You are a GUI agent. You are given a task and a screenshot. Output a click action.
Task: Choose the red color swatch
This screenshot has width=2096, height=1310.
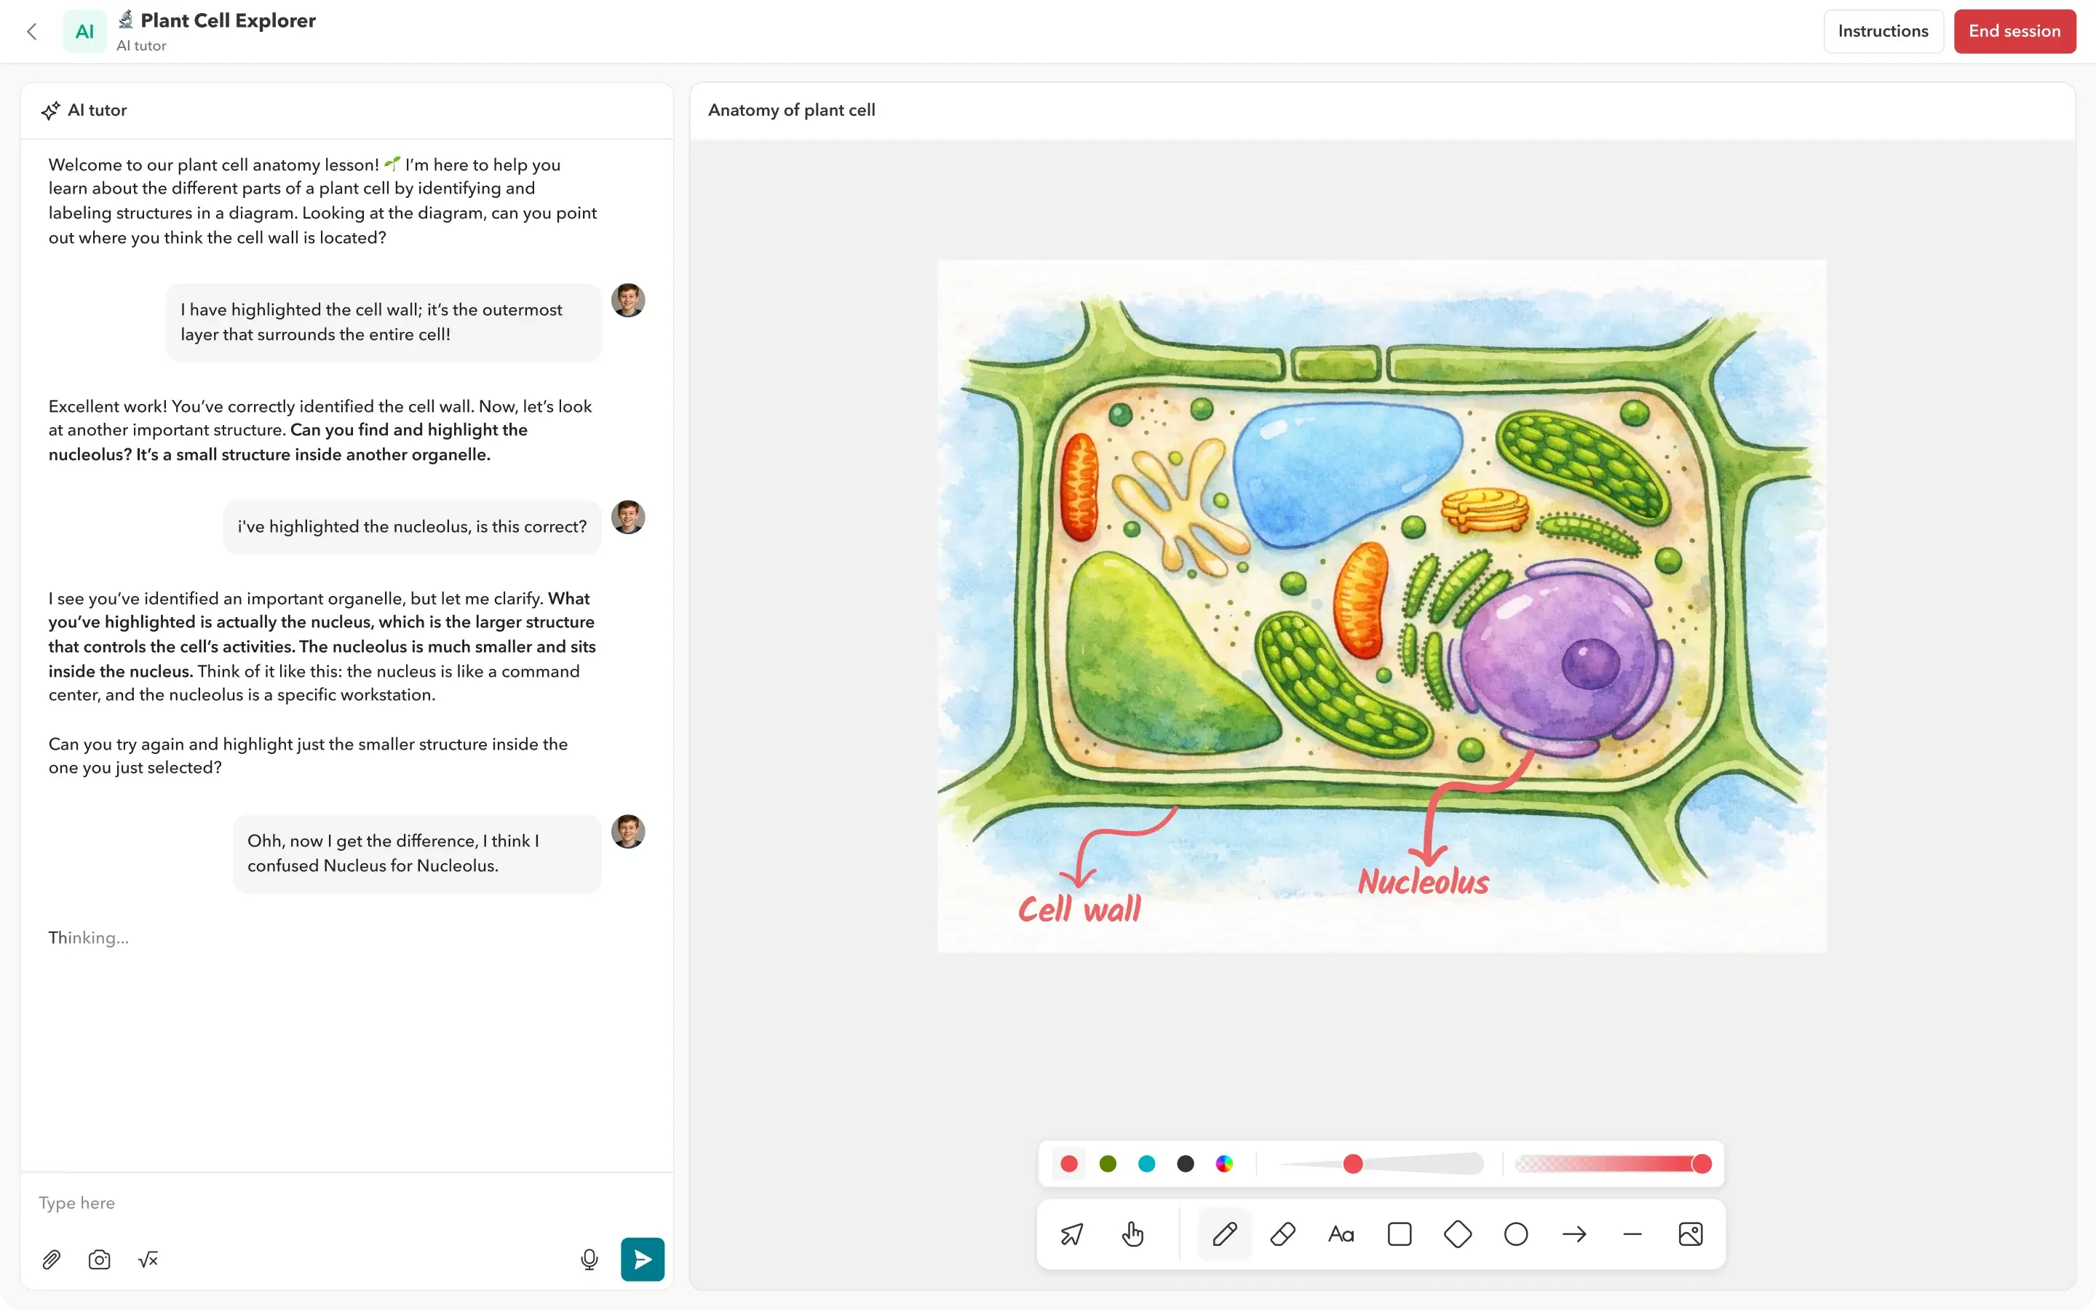click(x=1069, y=1164)
